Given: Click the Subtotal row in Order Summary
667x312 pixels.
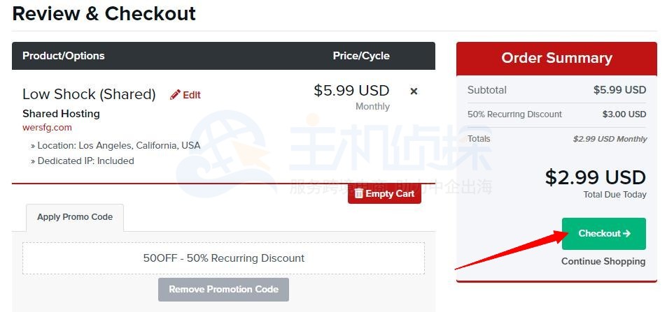Looking at the screenshot, I should [556, 90].
